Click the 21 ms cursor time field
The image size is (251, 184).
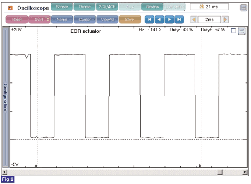(209, 7)
